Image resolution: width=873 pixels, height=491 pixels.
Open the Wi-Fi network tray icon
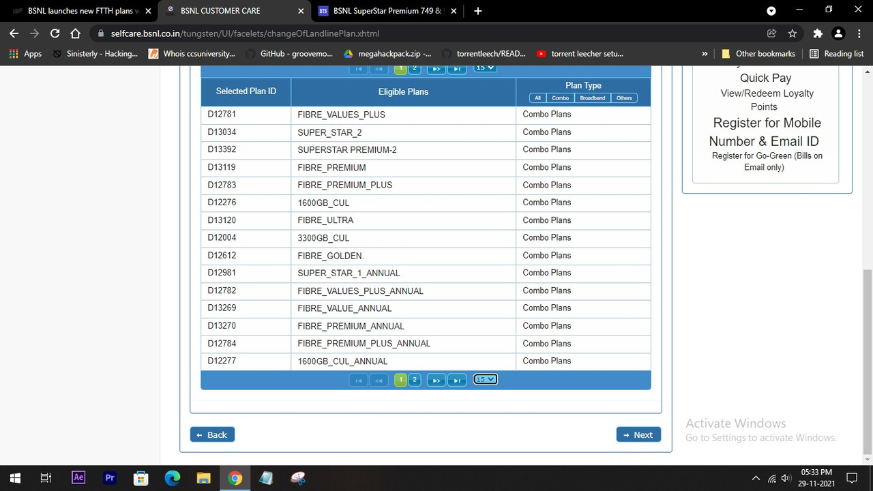pyautogui.click(x=772, y=478)
